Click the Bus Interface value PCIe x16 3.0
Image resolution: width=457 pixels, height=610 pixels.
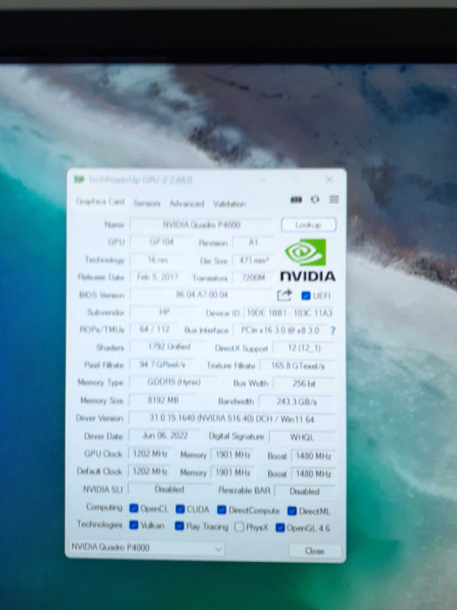(279, 330)
